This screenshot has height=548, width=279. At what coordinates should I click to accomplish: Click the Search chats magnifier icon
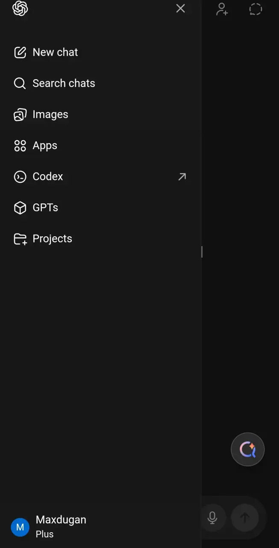[x=20, y=83]
